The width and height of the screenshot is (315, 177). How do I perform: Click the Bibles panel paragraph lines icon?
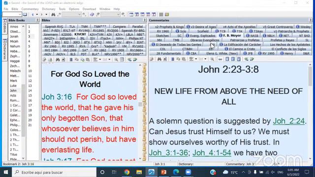pyautogui.click(x=122, y=59)
